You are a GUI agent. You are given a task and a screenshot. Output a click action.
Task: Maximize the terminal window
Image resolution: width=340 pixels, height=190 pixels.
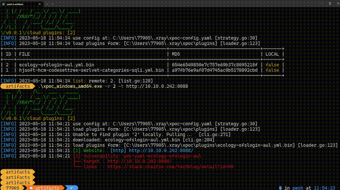click(330, 4)
